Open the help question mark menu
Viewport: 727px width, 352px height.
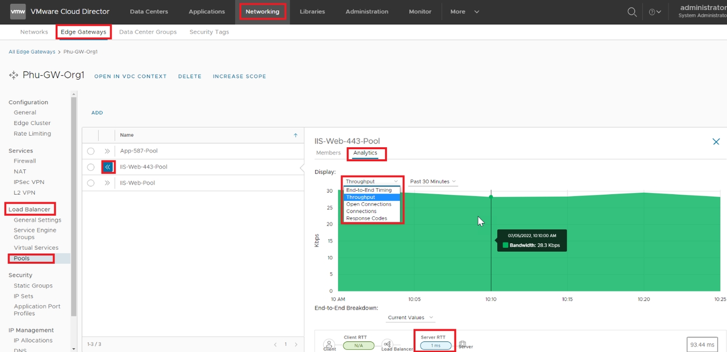[x=655, y=12]
